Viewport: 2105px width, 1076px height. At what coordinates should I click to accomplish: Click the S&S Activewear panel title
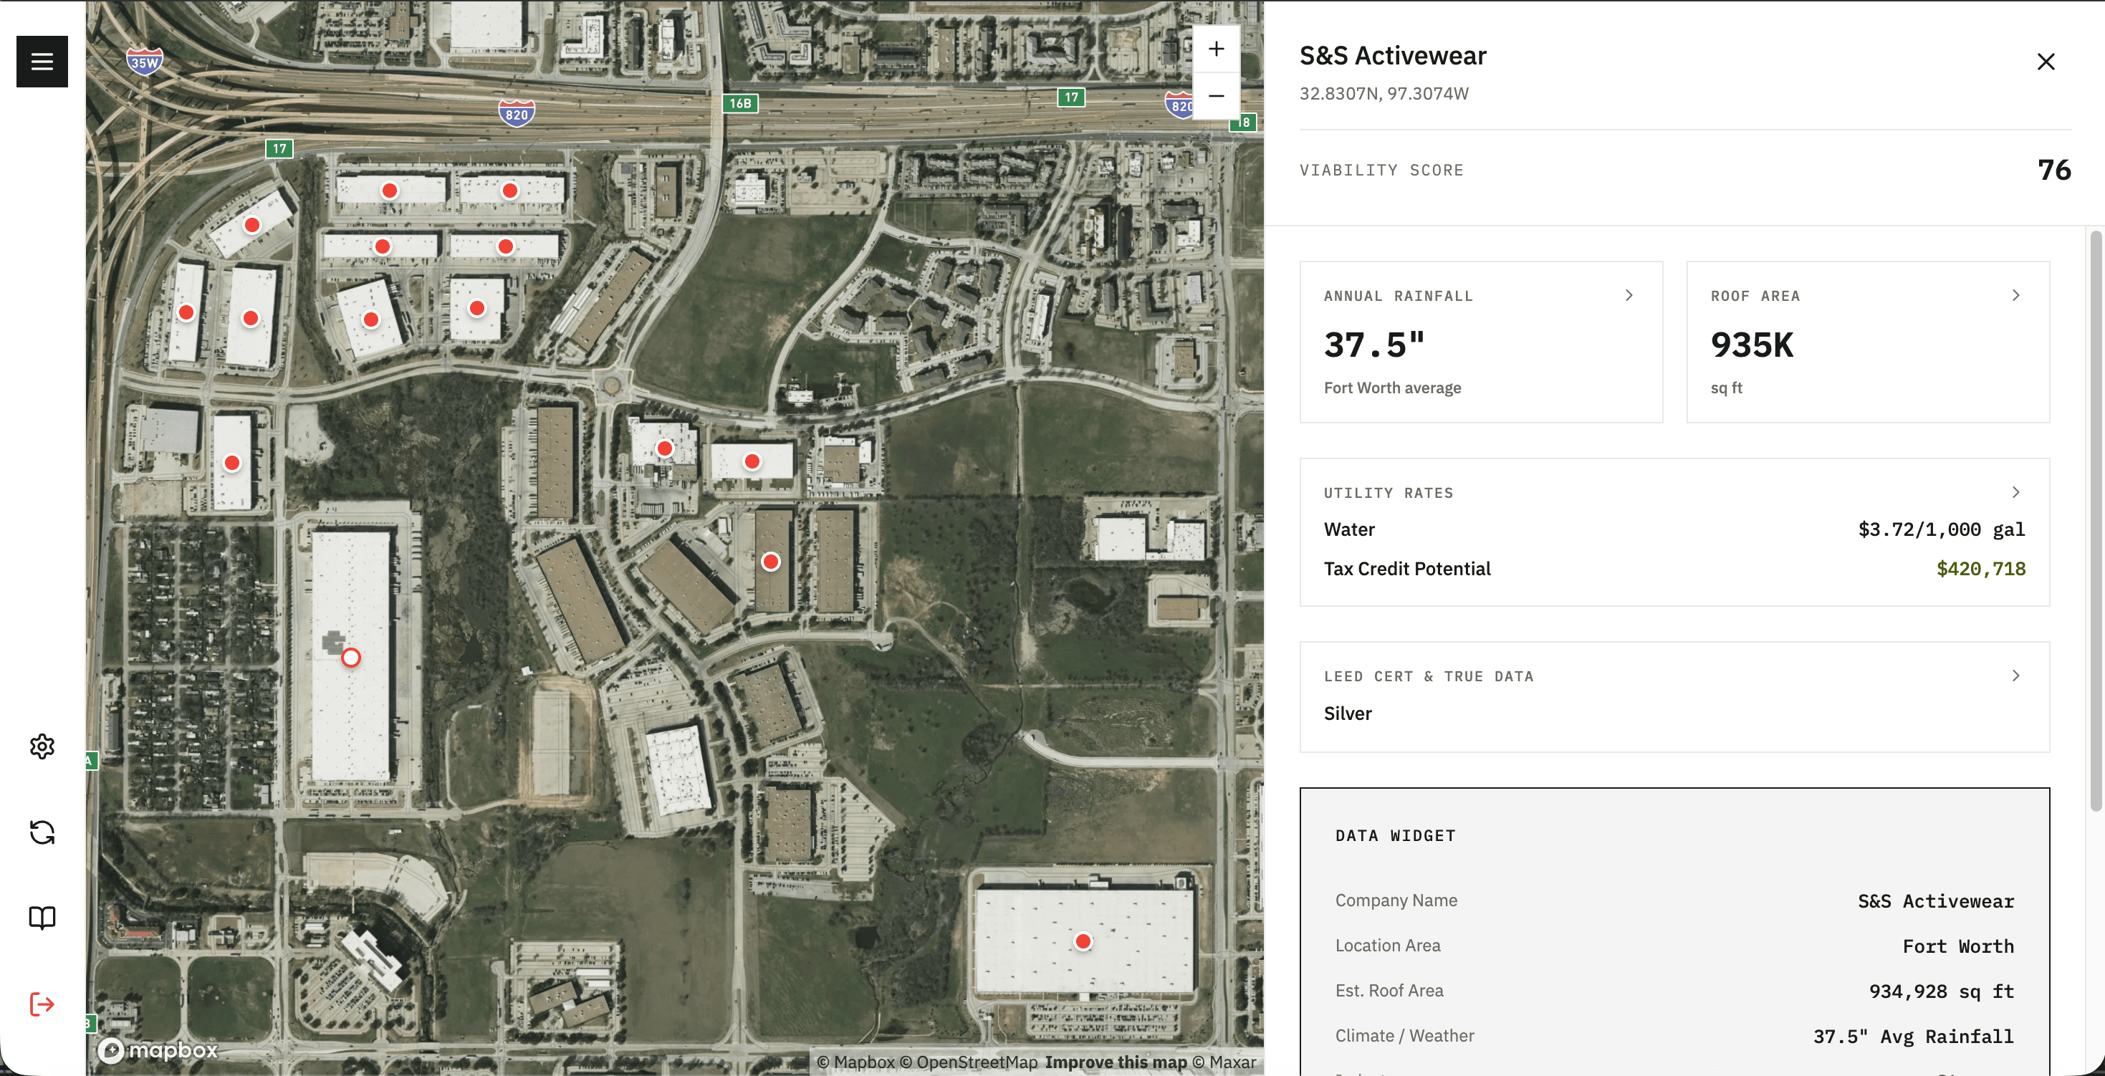(1392, 56)
